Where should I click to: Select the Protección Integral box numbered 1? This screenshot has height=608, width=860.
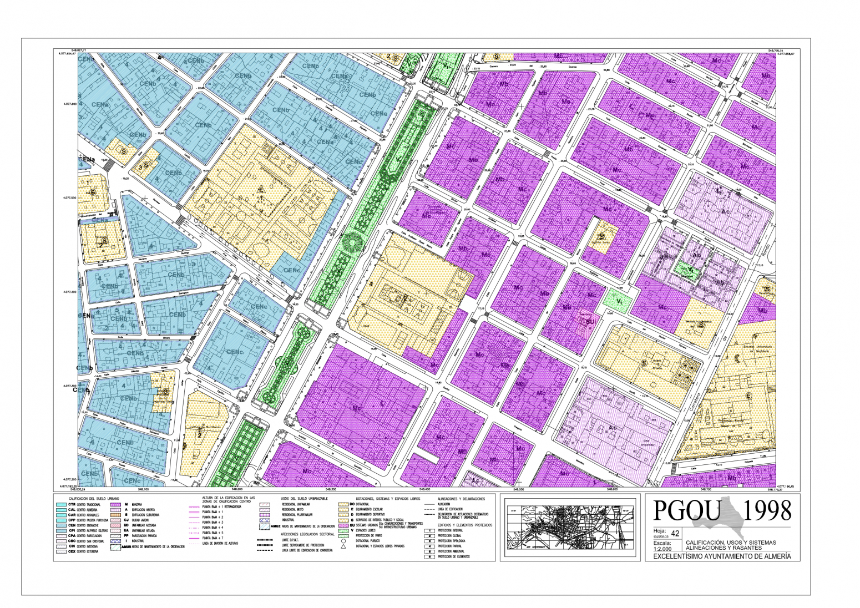point(429,531)
